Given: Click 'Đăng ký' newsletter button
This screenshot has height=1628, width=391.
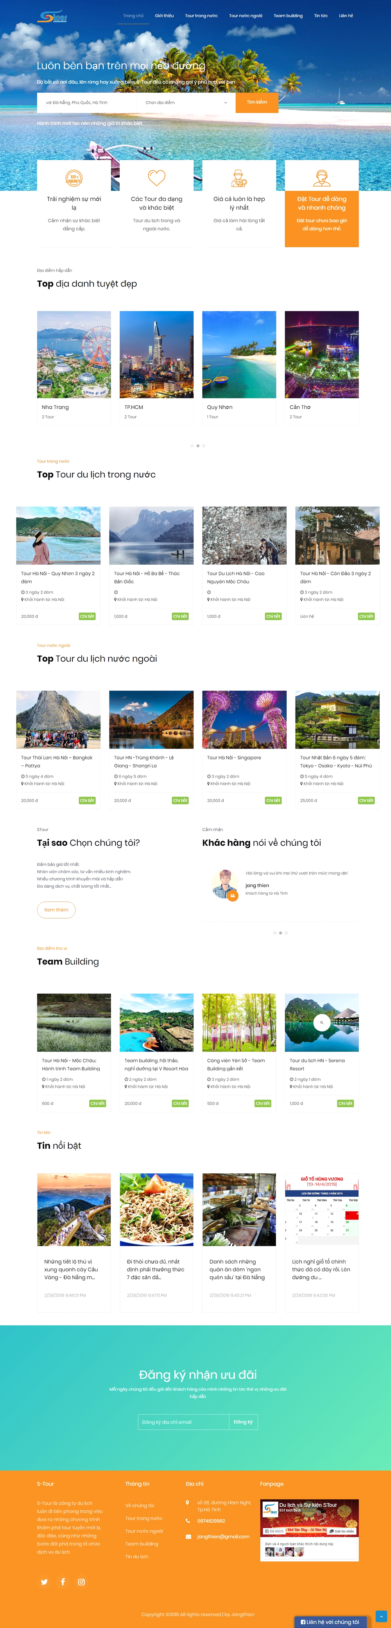Looking at the screenshot, I should point(243,1421).
